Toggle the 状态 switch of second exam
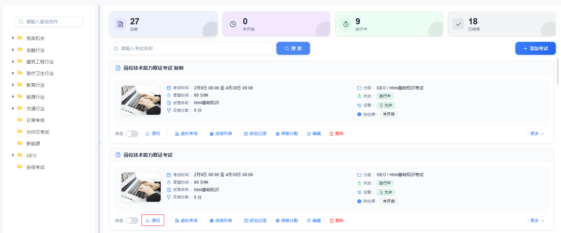 pyautogui.click(x=132, y=221)
